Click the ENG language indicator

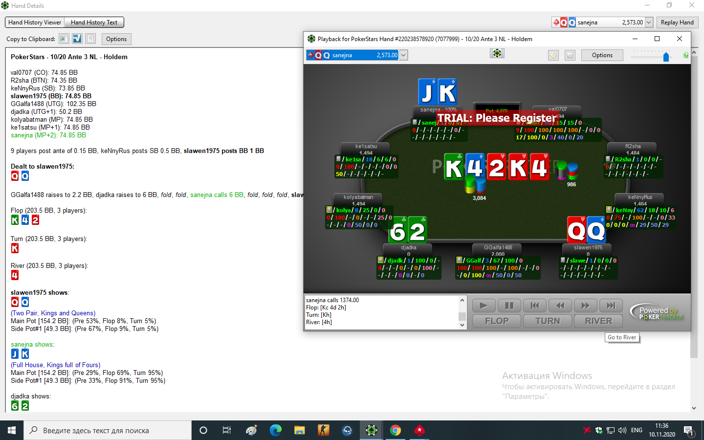637,430
